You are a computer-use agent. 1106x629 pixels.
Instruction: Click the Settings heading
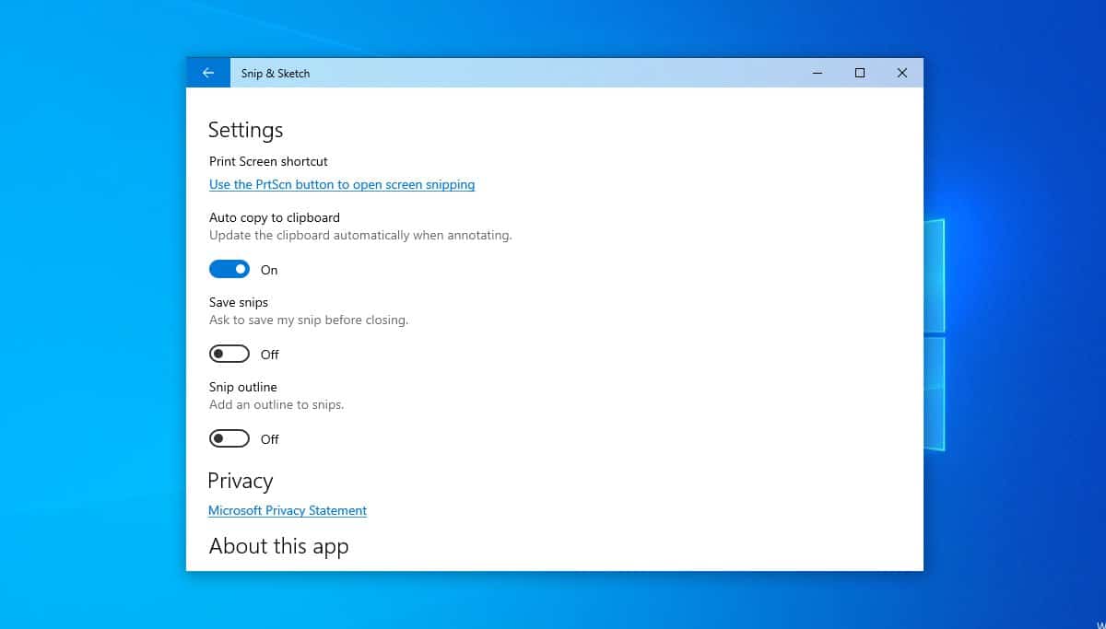[x=245, y=130]
